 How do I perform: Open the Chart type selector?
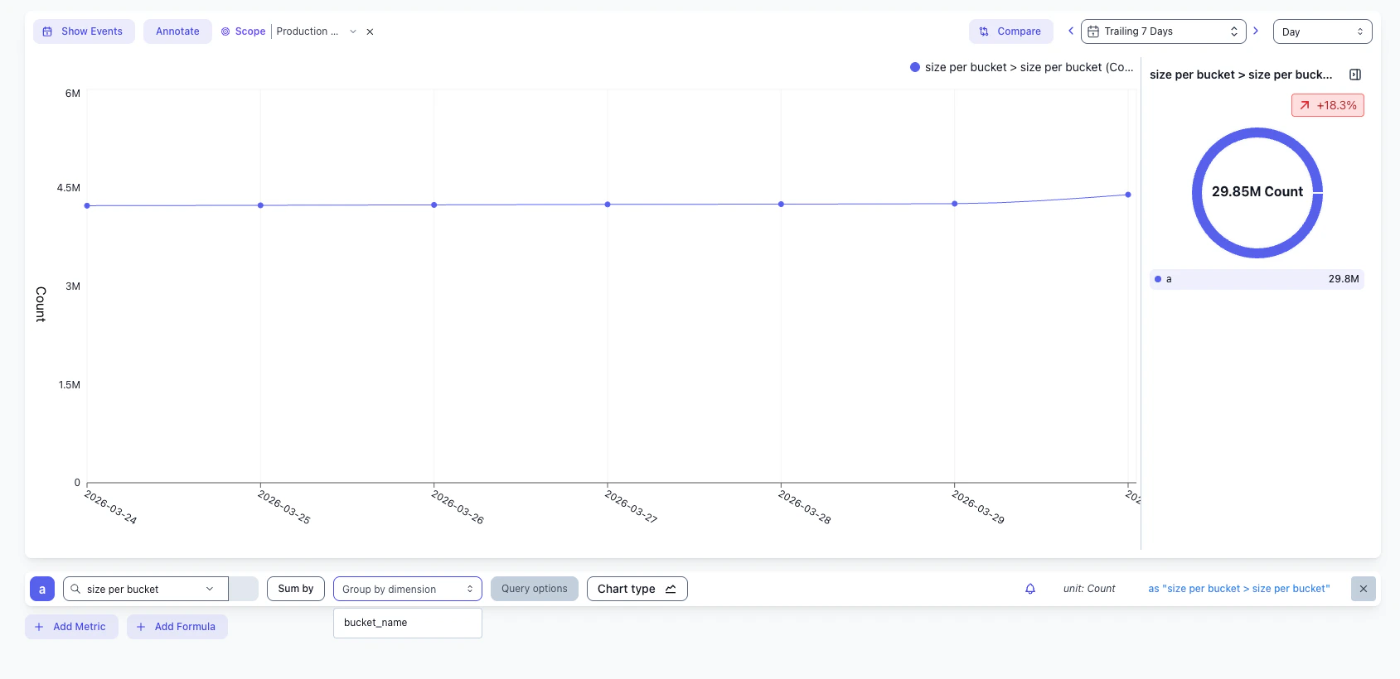tap(637, 589)
